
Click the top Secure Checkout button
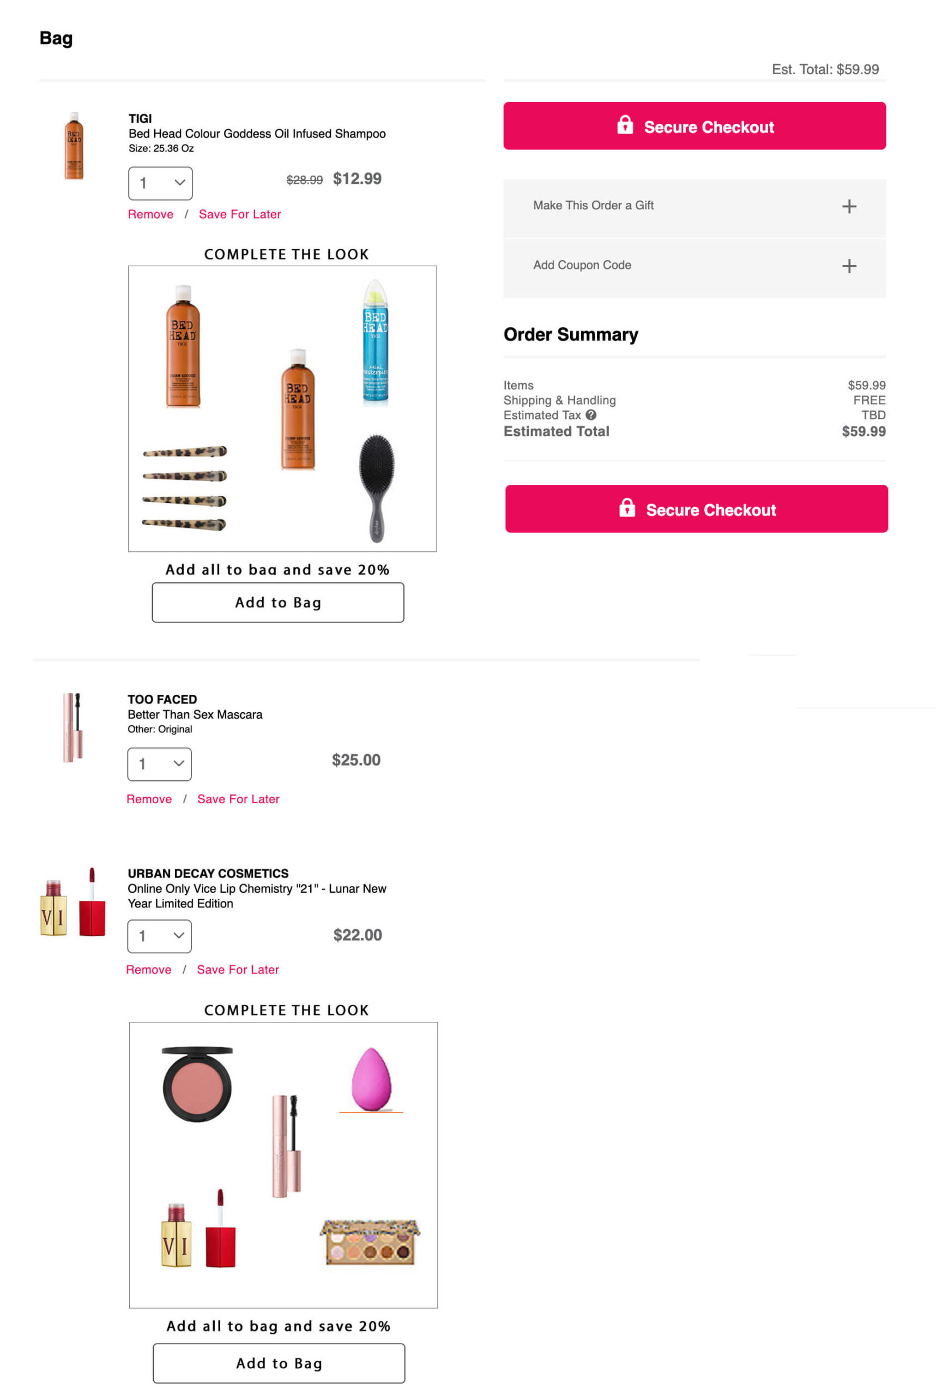coord(695,126)
